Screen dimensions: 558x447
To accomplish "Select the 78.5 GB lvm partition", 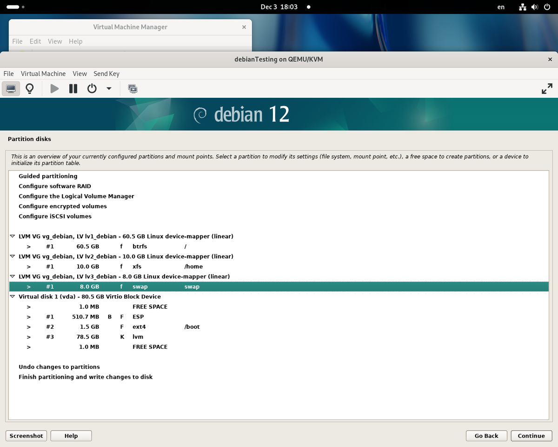I will [279, 337].
